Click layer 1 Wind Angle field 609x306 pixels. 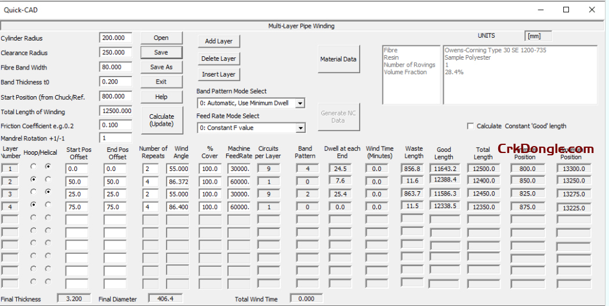pyautogui.click(x=177, y=169)
